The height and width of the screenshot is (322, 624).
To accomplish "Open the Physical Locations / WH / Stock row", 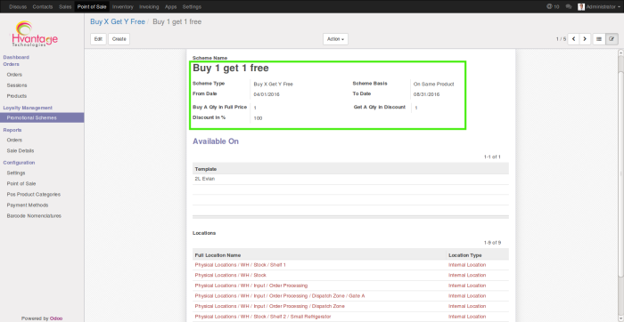I will coord(350,275).
